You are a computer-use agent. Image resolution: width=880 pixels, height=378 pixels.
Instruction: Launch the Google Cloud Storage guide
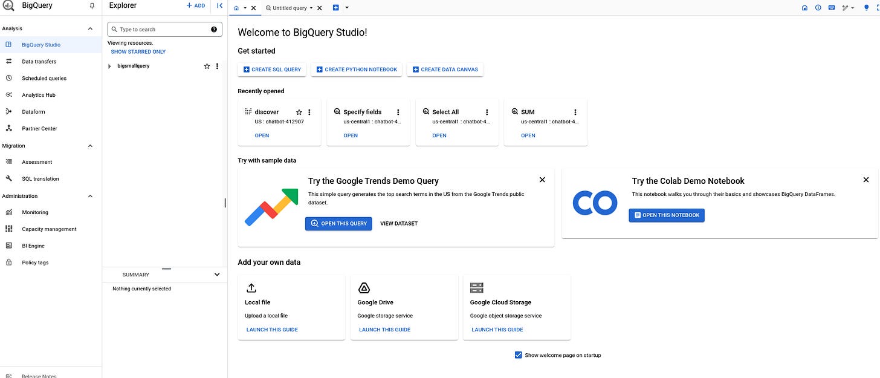(497, 330)
